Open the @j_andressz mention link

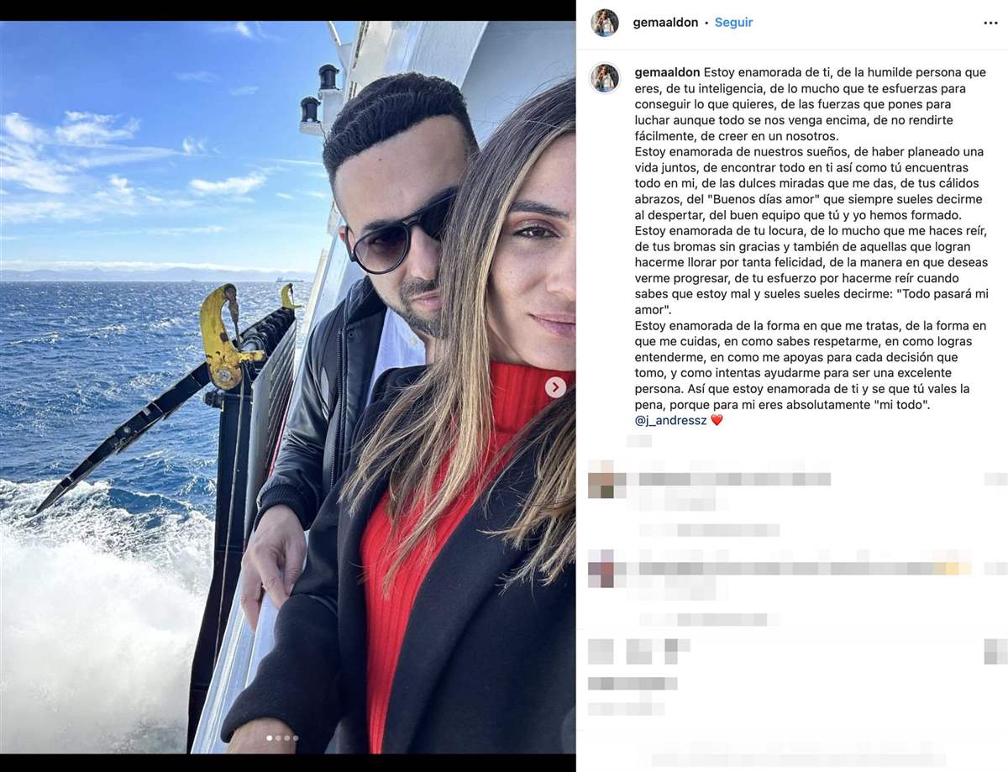(671, 420)
